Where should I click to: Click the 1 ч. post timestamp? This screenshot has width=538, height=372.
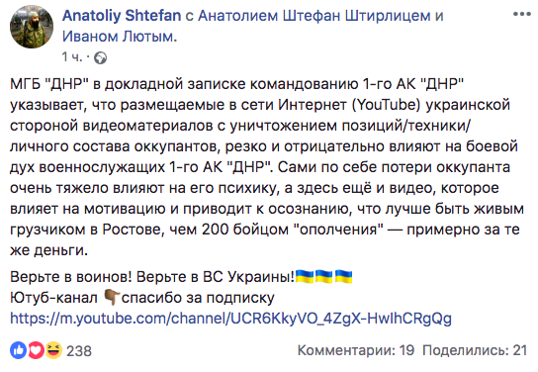(72, 57)
